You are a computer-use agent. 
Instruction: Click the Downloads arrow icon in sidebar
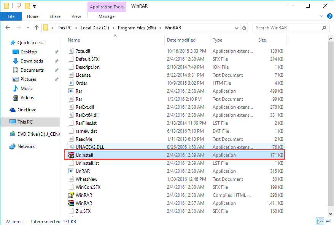[x=16, y=61]
